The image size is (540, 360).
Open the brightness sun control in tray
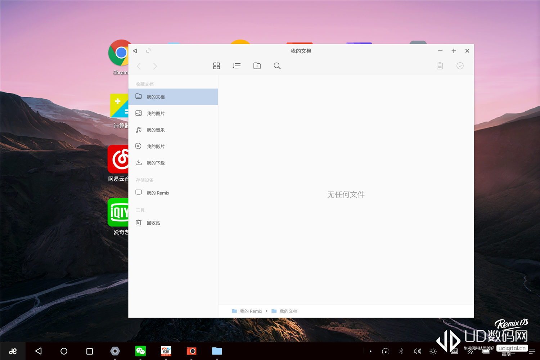[x=433, y=351]
